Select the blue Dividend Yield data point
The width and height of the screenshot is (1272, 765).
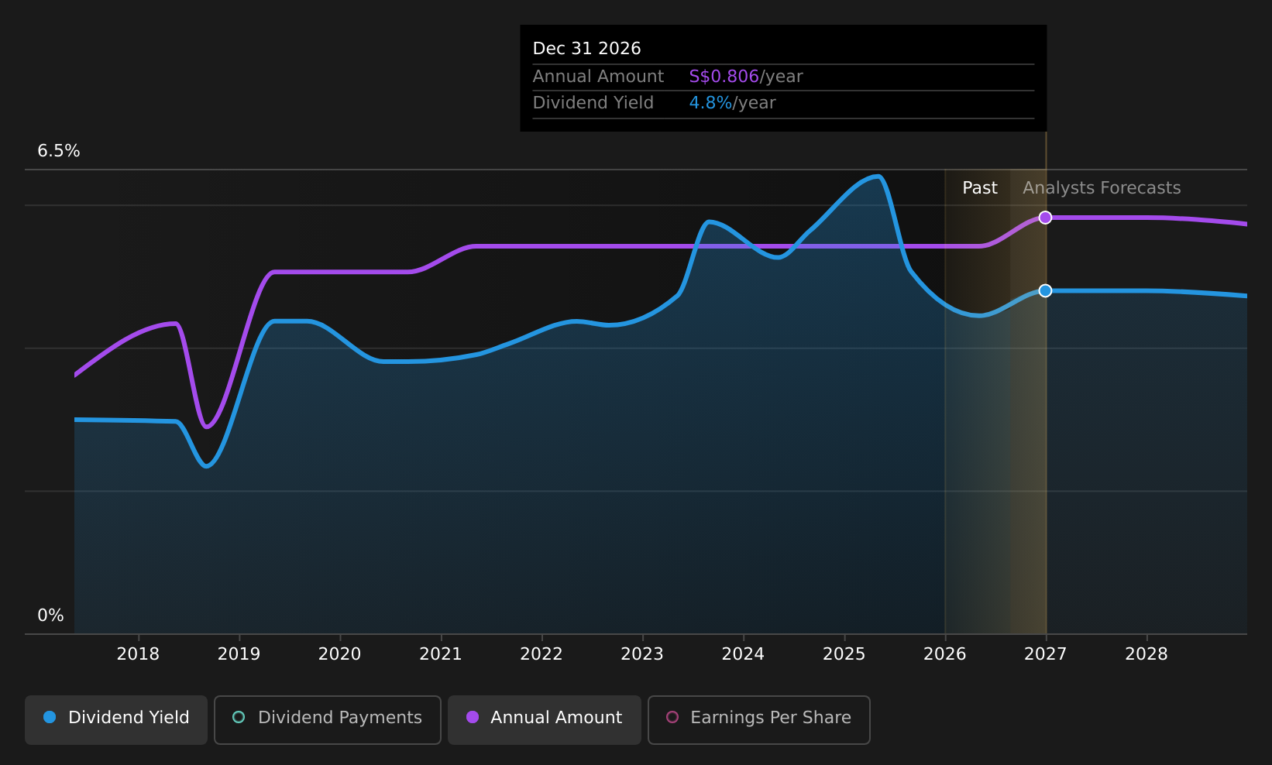point(1045,290)
